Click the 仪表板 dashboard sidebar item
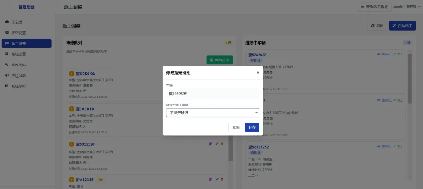The width and height of the screenshot is (423, 189). pos(26,22)
